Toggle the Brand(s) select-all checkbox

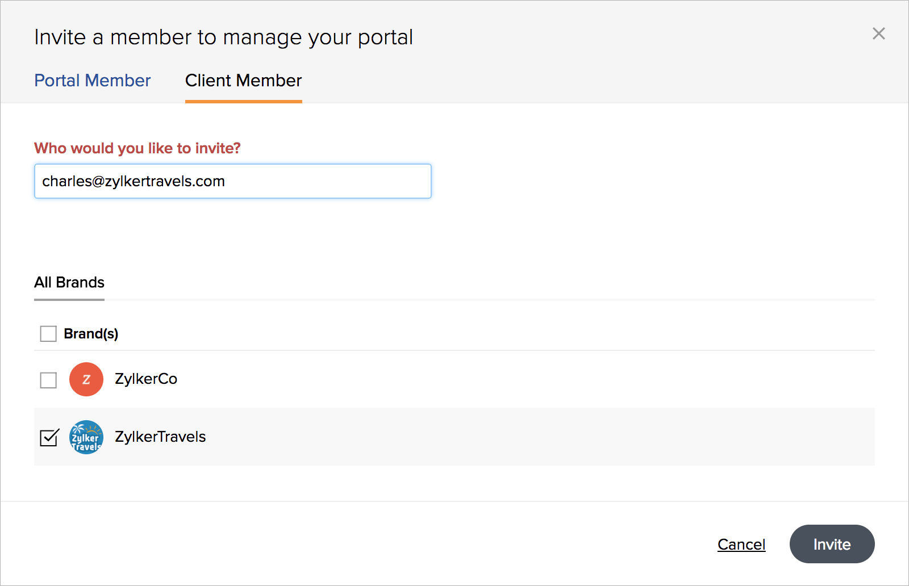[x=48, y=334]
